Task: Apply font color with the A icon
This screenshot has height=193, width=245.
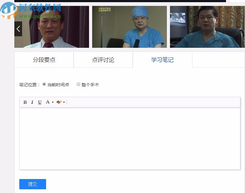Action: (x=48, y=102)
